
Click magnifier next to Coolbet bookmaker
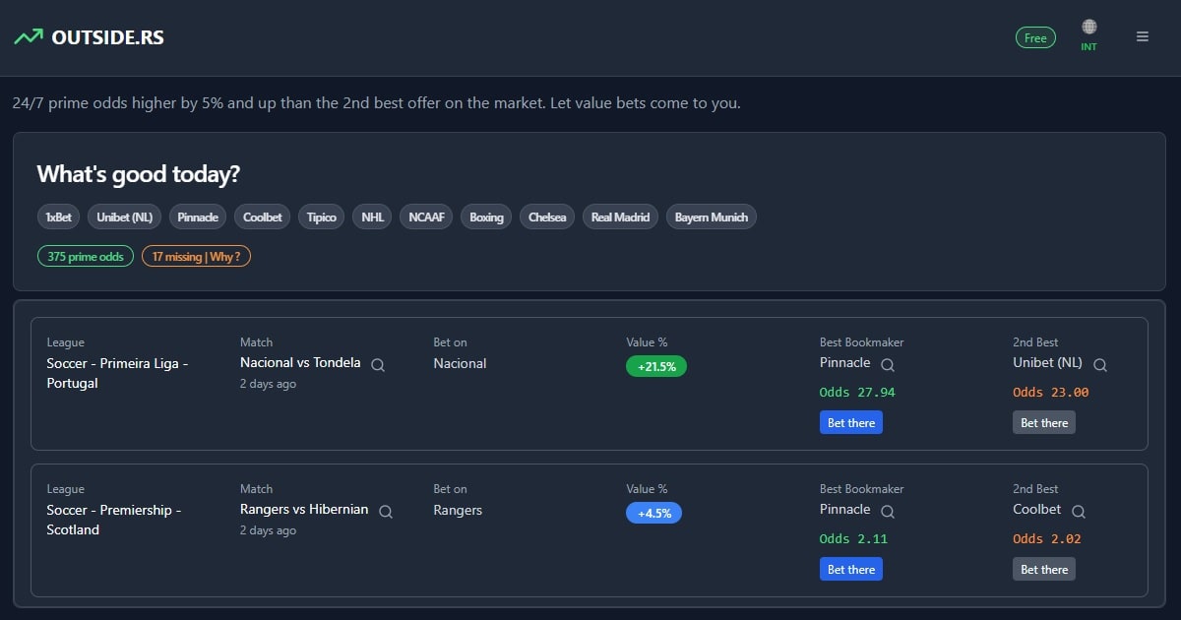[x=1079, y=512]
